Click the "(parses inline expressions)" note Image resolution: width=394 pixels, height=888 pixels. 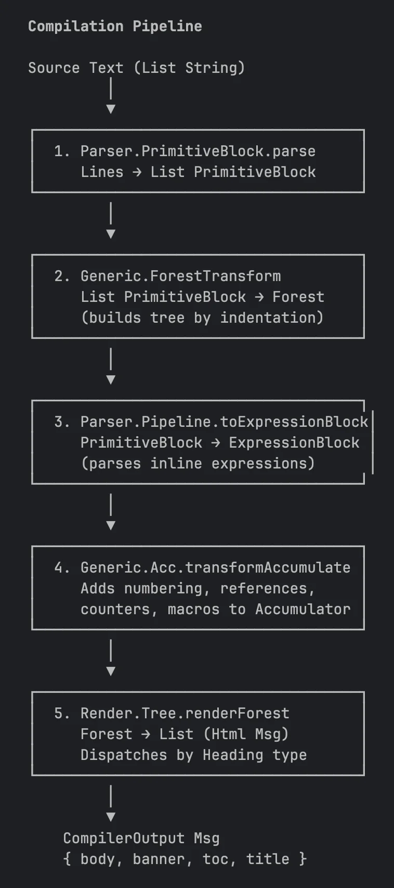(x=198, y=463)
